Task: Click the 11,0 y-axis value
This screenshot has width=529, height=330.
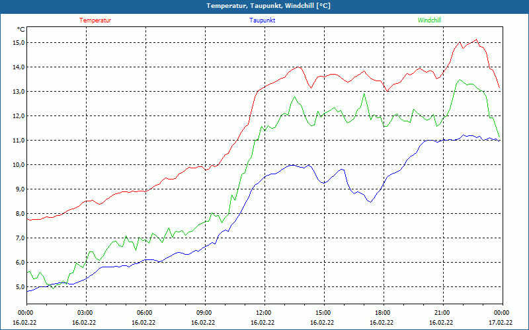Action: 19,141
